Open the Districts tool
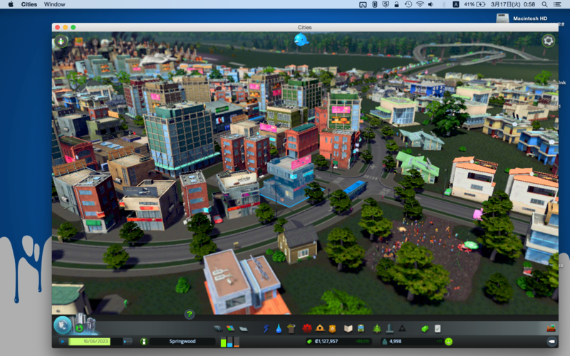Viewport: 570px width, 356px height. click(243, 329)
